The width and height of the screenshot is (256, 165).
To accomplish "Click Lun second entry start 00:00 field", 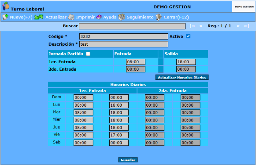I will [155, 105].
